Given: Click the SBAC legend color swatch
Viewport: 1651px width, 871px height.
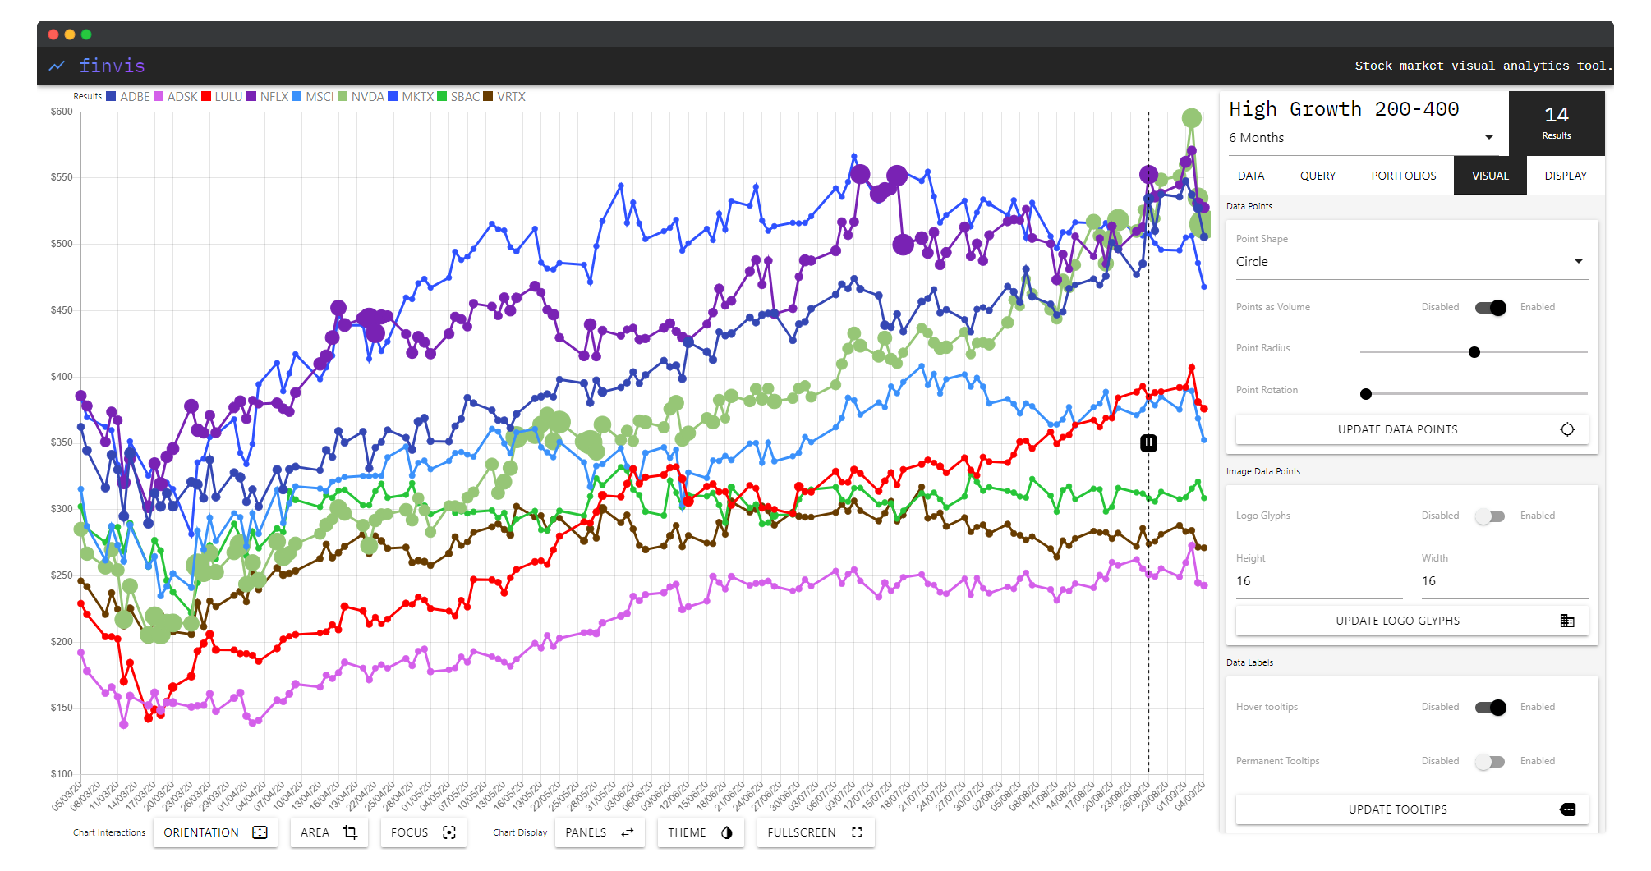Looking at the screenshot, I should click(x=442, y=97).
